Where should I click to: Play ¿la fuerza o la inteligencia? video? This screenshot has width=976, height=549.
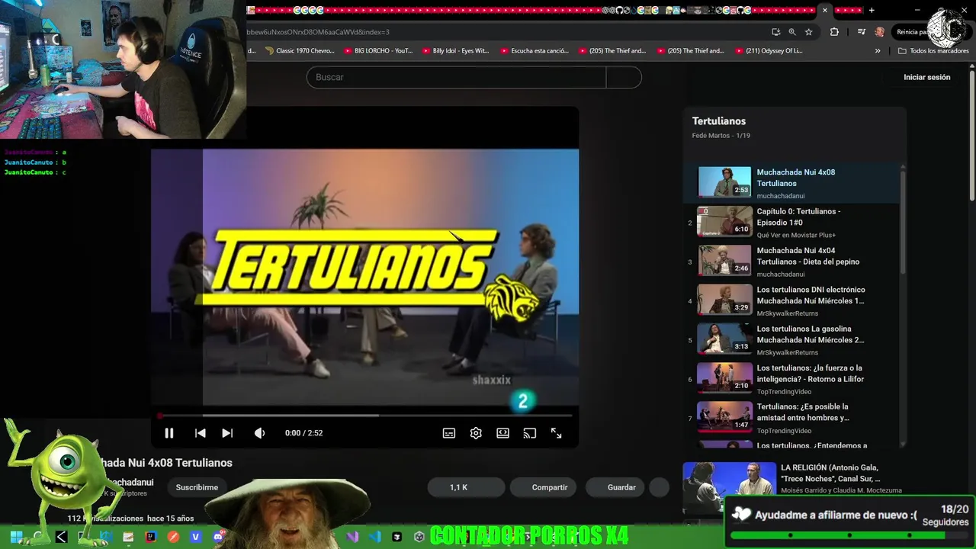coord(793,378)
